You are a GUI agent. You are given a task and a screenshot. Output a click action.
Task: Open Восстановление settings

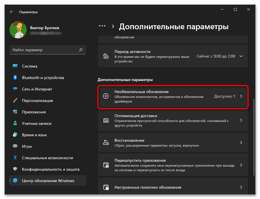[173, 143]
